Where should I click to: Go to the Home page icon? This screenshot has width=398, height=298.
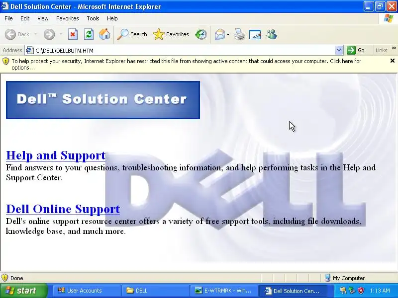click(x=104, y=34)
